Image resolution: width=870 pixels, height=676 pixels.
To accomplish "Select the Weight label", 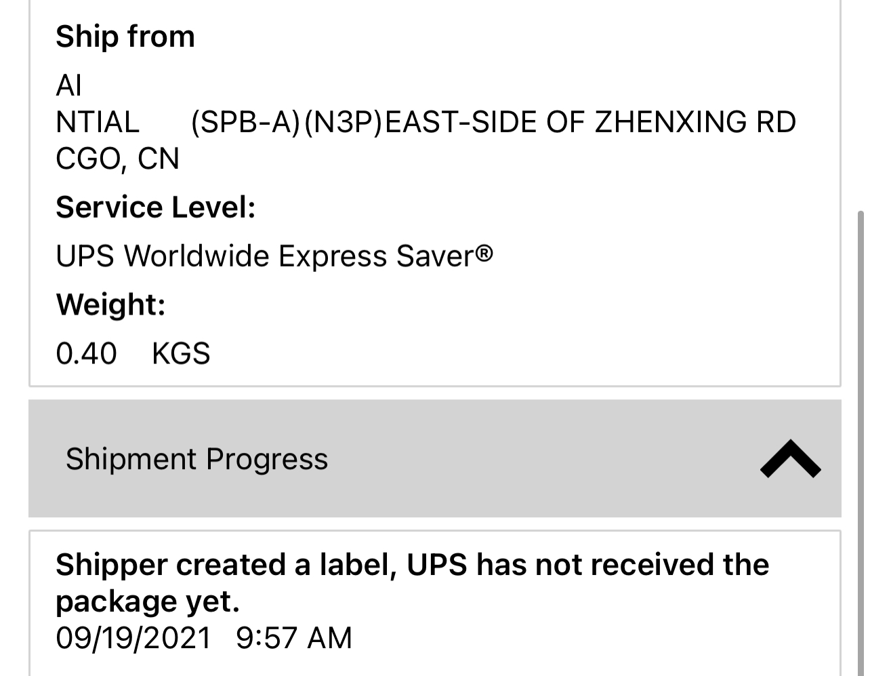I will pyautogui.click(x=110, y=304).
